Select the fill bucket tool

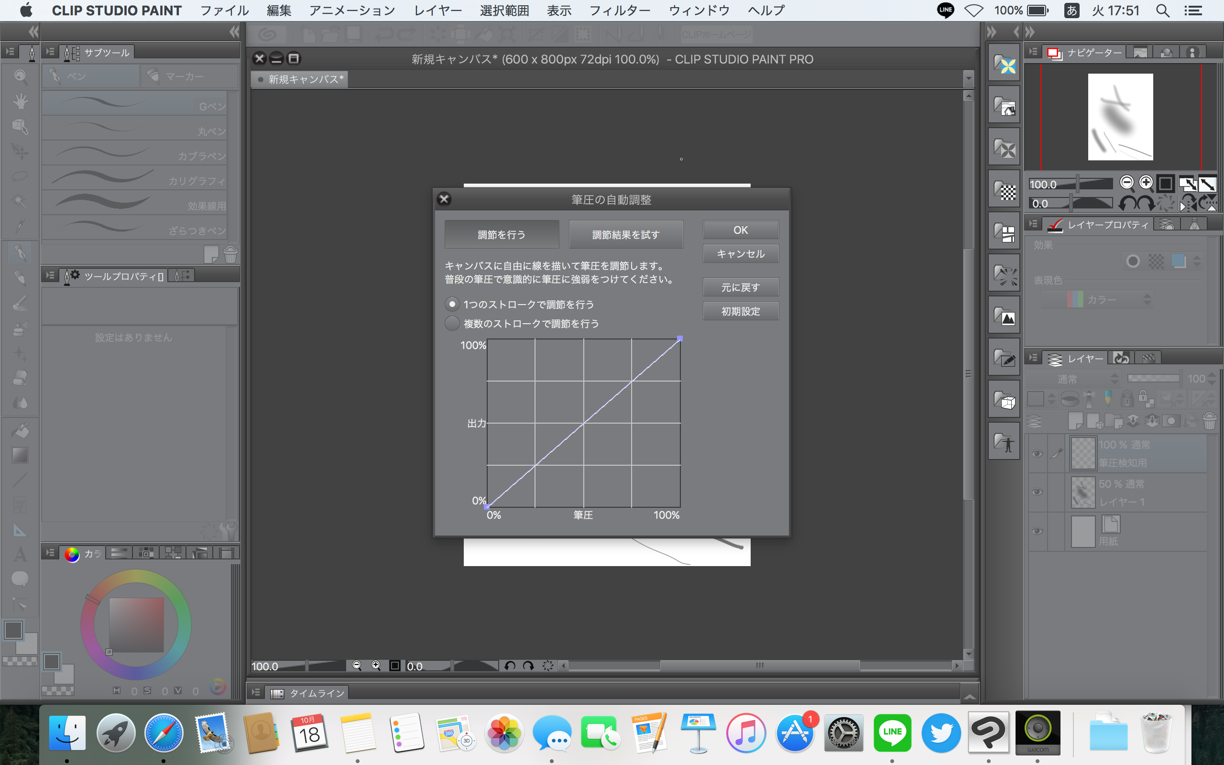[x=20, y=431]
